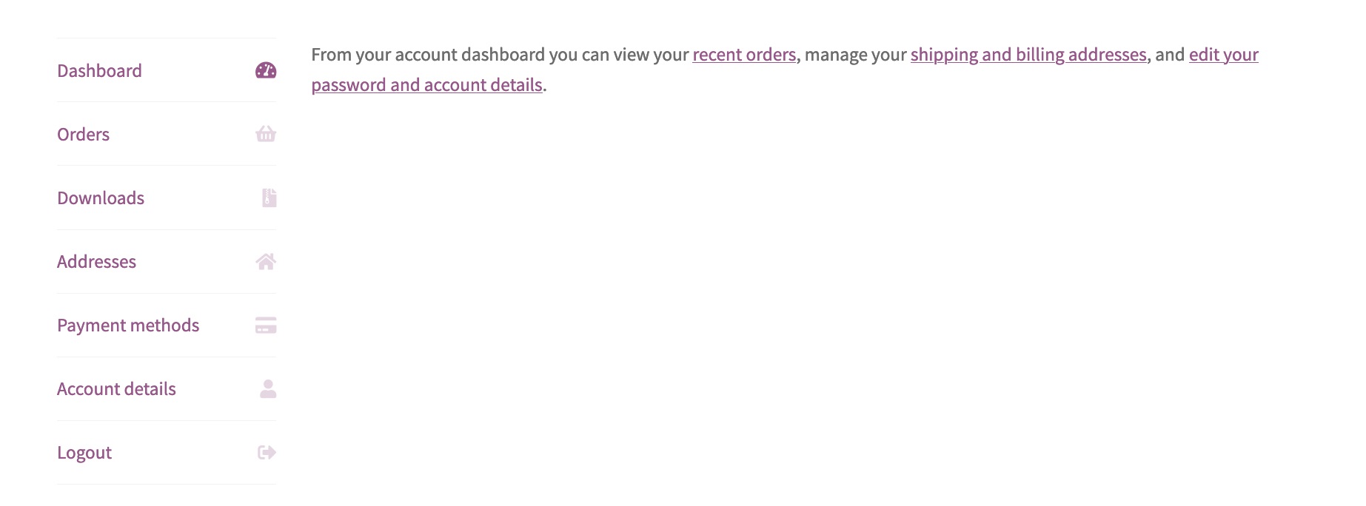Go to the Downloads text label

101,198
